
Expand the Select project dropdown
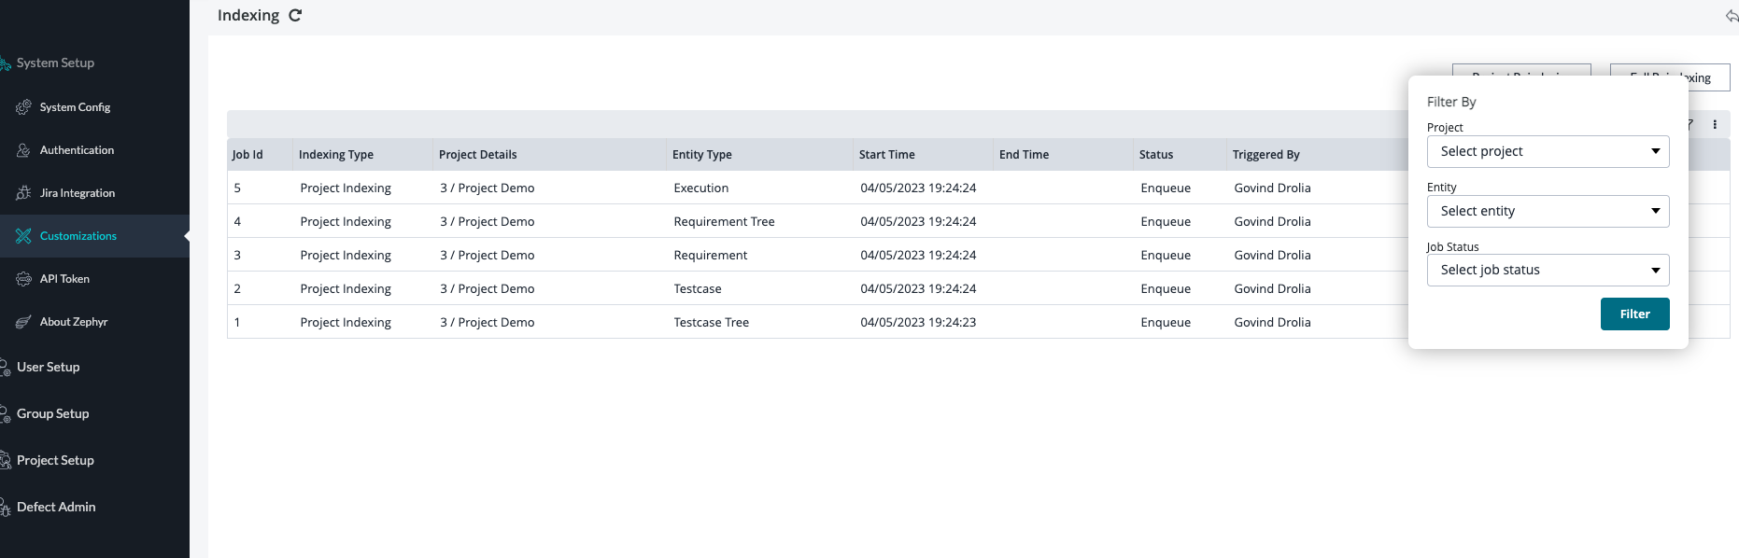[x=1548, y=151]
